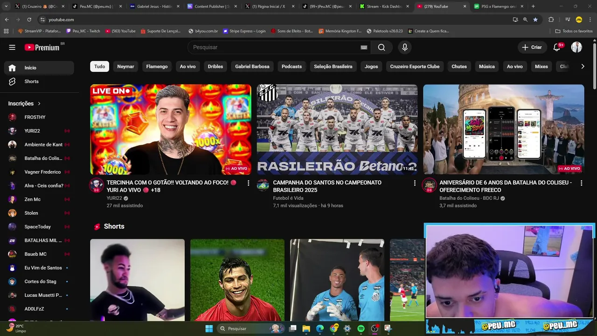This screenshot has height=336, width=597.
Task: Filter by Flamengo chip
Action: coord(157,66)
